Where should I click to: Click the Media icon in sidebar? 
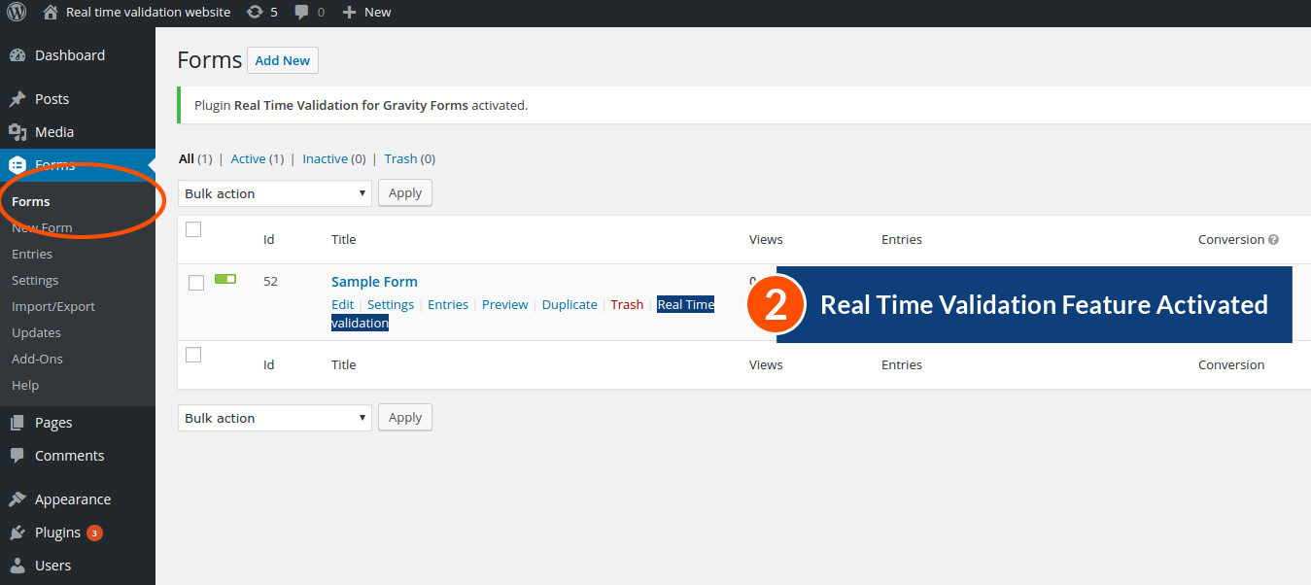(17, 132)
